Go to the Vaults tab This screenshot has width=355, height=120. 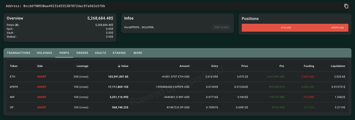pyautogui.click(x=100, y=53)
